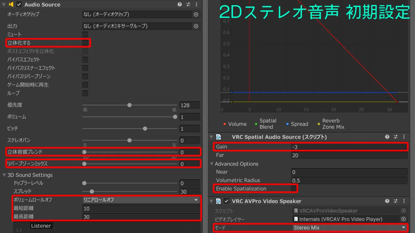The height and width of the screenshot is (233, 415).
Task: Select the Spatial Blend curve legend entry
Action: point(265,124)
